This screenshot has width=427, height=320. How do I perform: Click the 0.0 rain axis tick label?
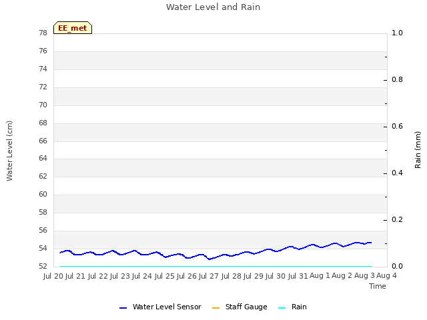398,266
